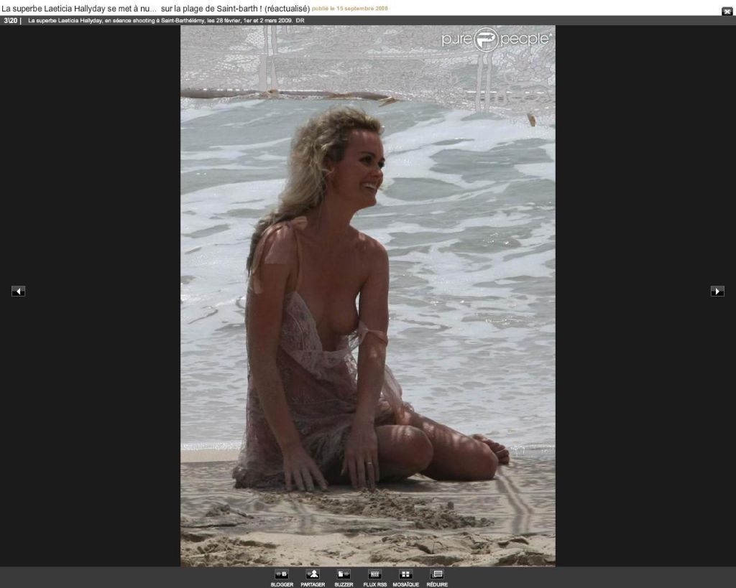Click the purepeople logo watermark
Viewport: 736px width, 588px height.
497,39
